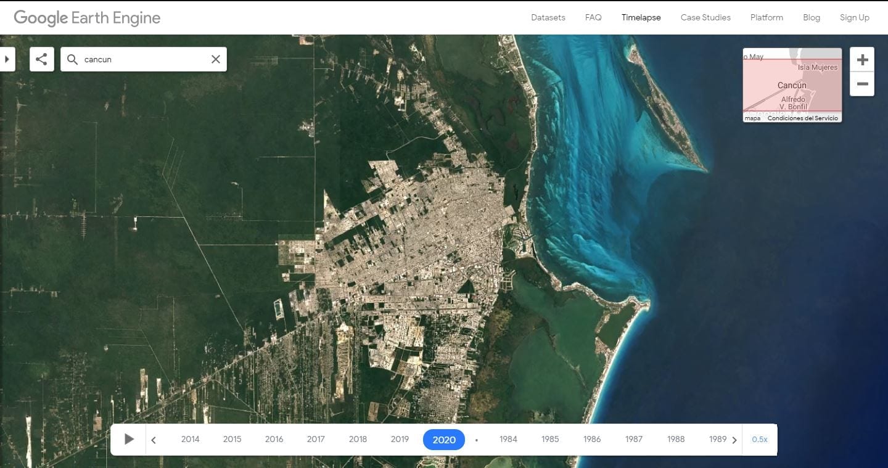
Task: Click the Google Earth Engine logo
Action: pos(87,18)
